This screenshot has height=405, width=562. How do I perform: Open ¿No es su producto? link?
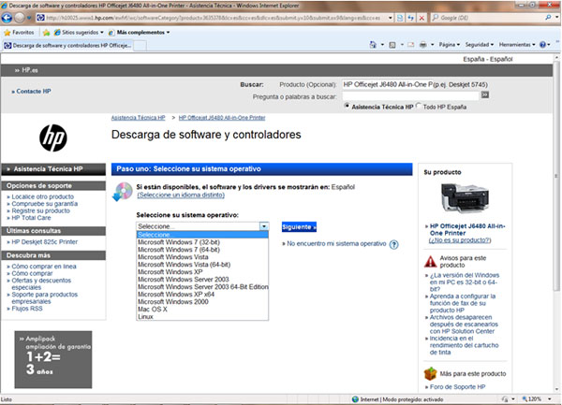tap(460, 240)
